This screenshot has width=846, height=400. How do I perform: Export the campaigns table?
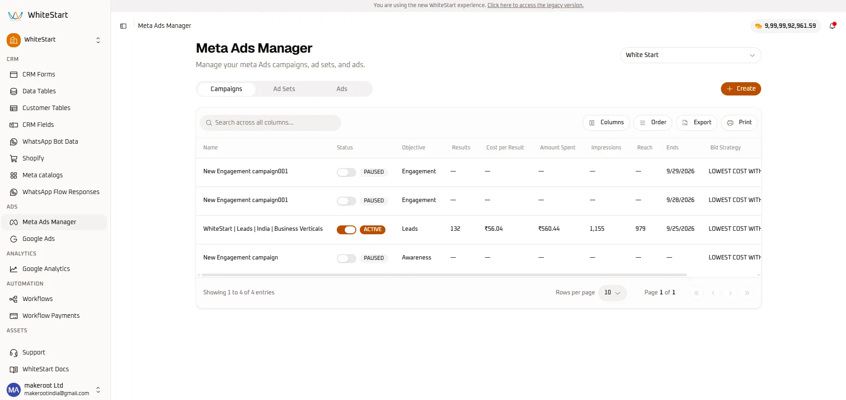pos(697,123)
